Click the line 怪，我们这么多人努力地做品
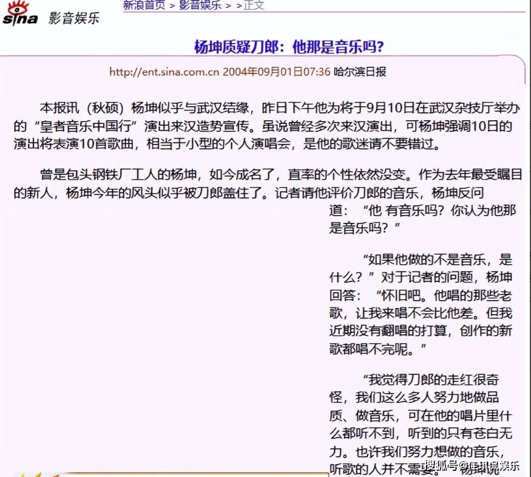The width and height of the screenshot is (531, 477). point(414,397)
